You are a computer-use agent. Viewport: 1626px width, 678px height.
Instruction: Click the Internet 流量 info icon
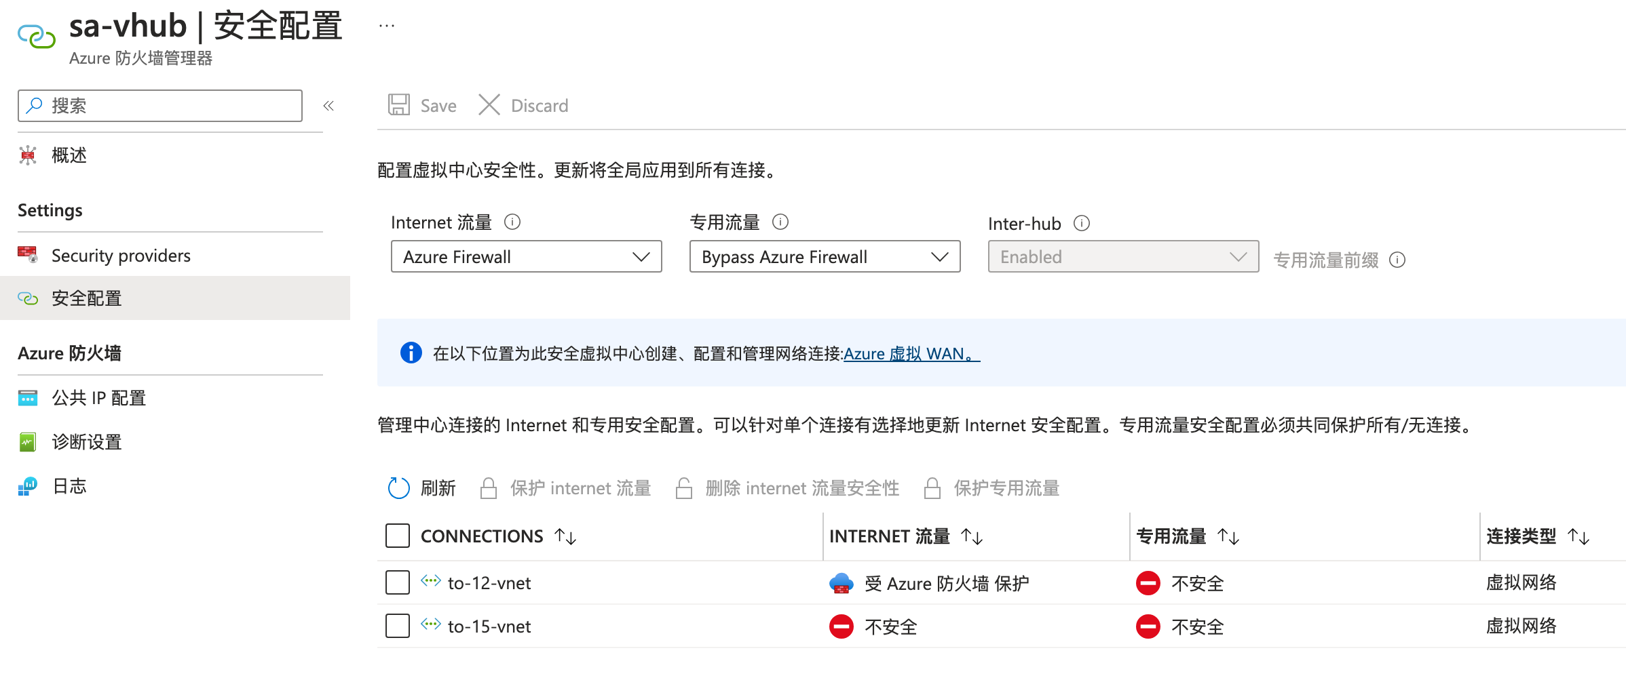coord(512,222)
